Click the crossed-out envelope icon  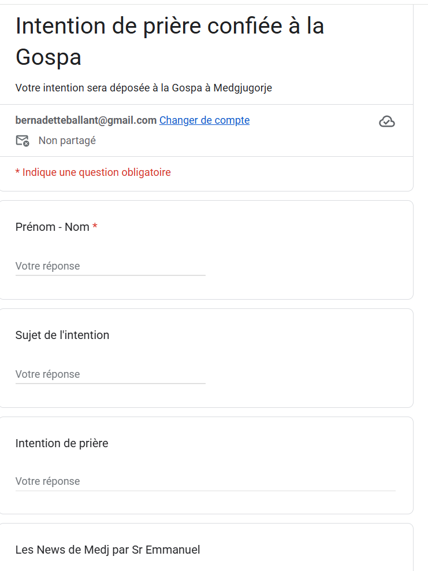tap(23, 141)
